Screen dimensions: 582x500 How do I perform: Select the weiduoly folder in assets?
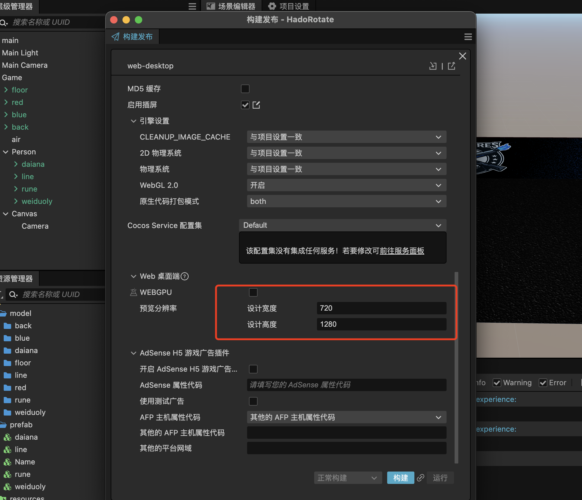tap(30, 412)
